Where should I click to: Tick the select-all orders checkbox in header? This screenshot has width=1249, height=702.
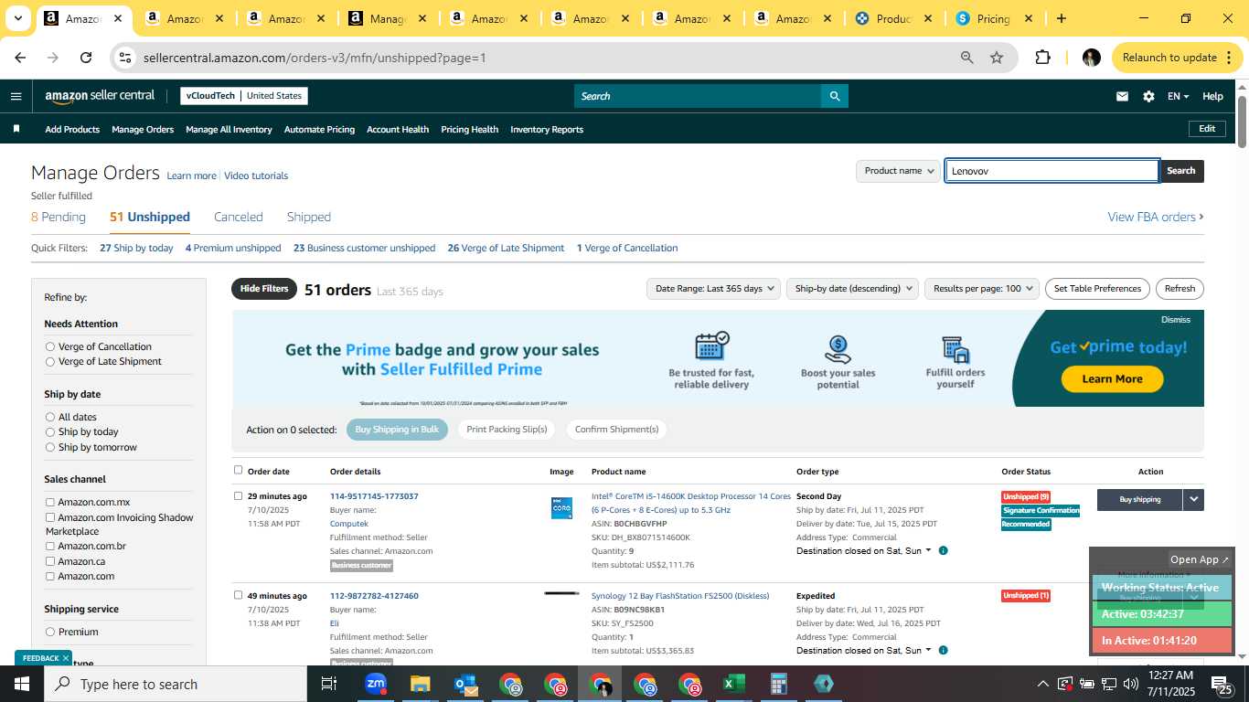point(239,470)
